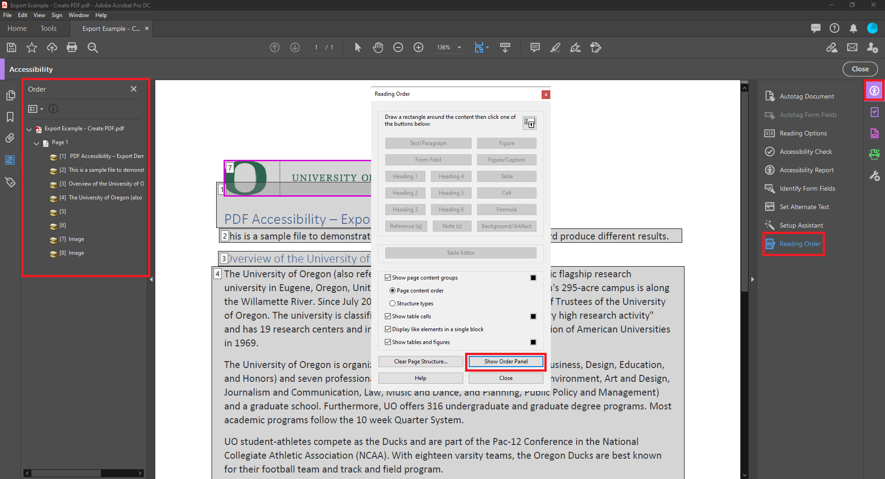Viewport: 885px width, 479px height.
Task: Click the Save file icon
Action: tap(12, 47)
